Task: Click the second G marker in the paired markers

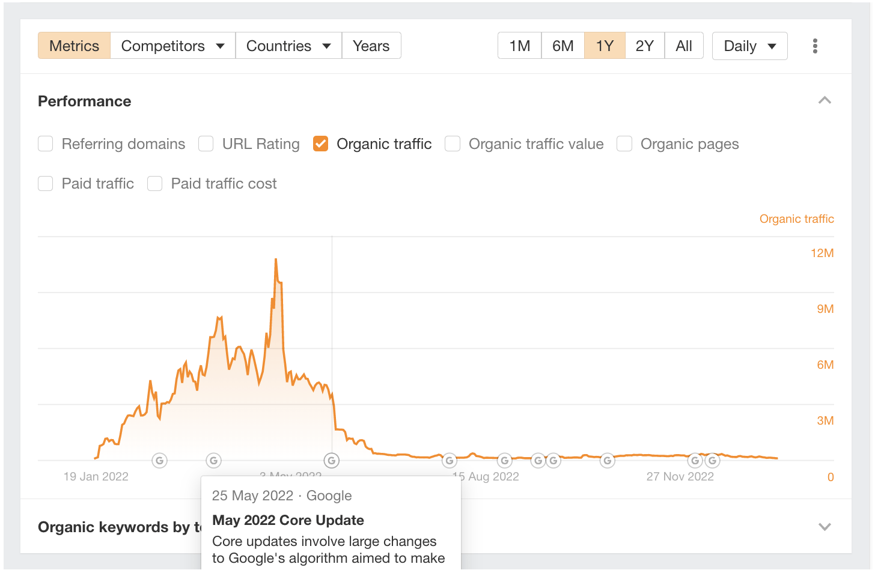Action: tap(552, 460)
